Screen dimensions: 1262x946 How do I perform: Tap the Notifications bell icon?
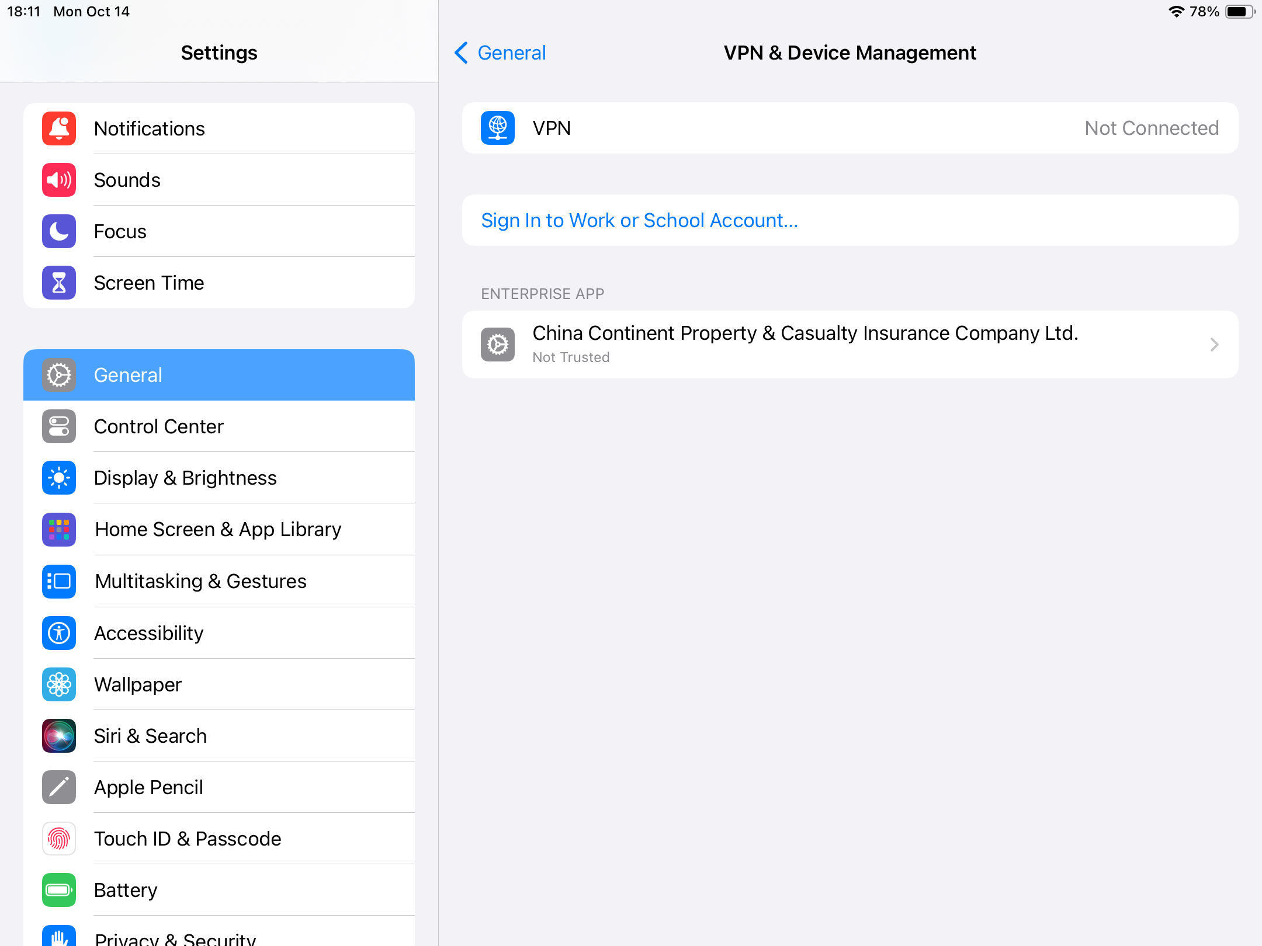coord(59,128)
